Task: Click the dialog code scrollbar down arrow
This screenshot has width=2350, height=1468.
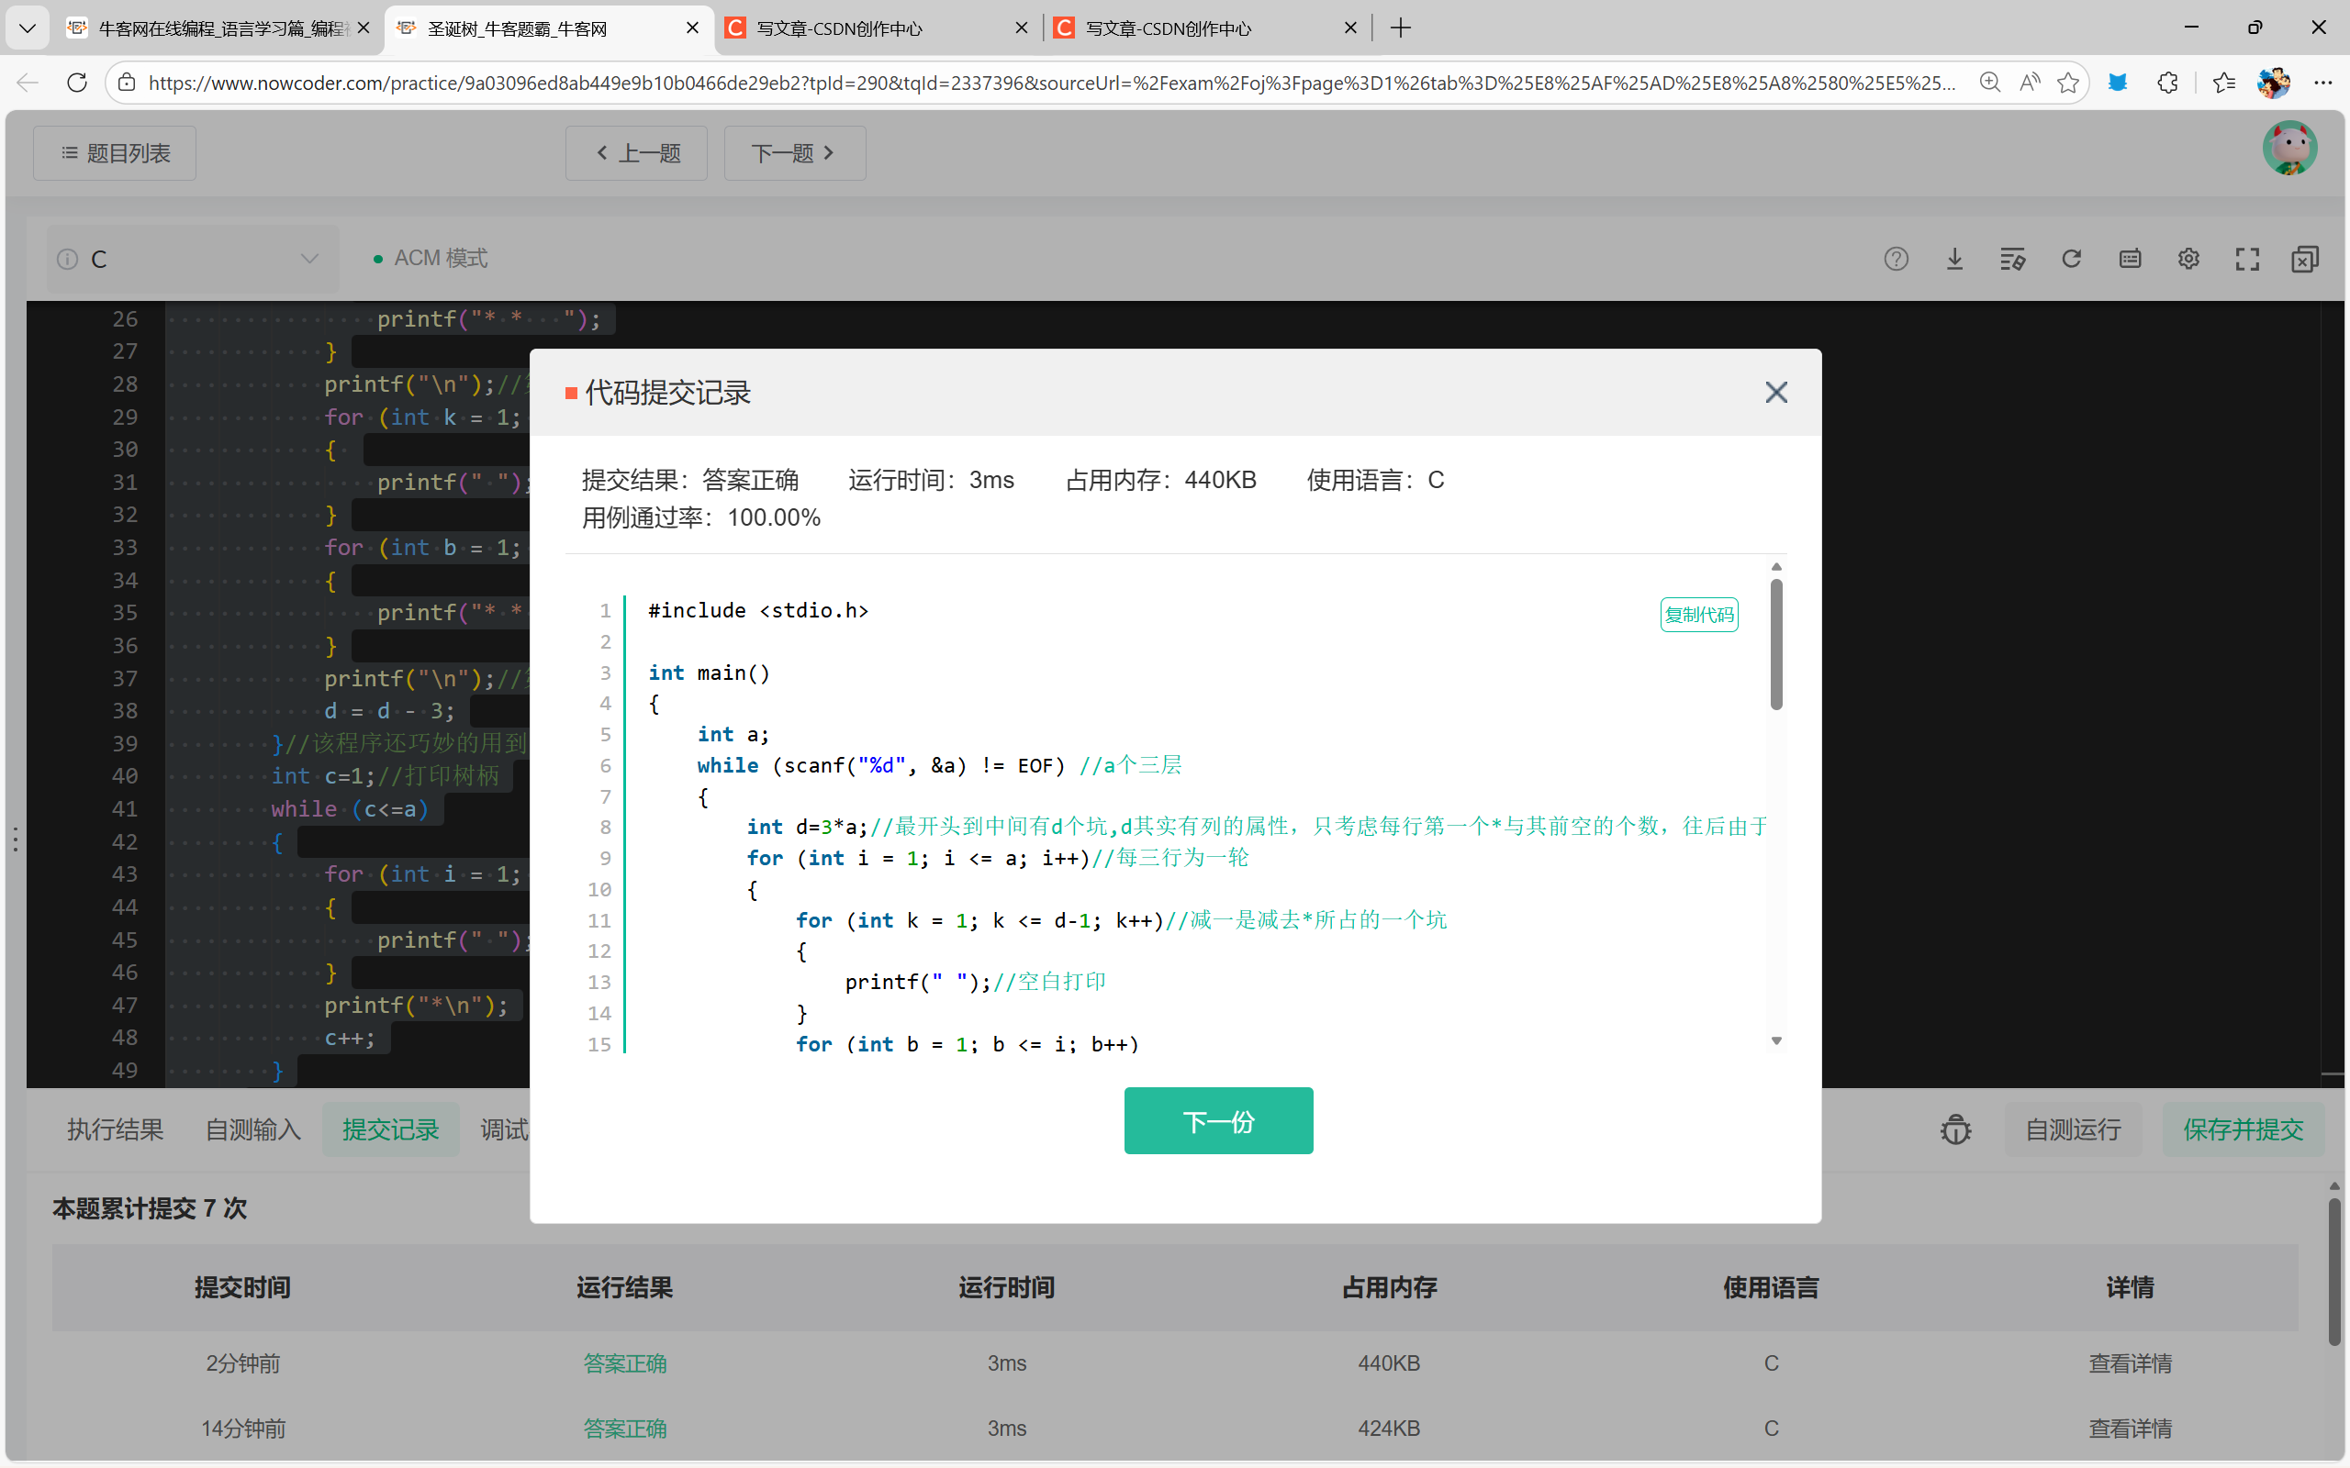Action: [1776, 1040]
